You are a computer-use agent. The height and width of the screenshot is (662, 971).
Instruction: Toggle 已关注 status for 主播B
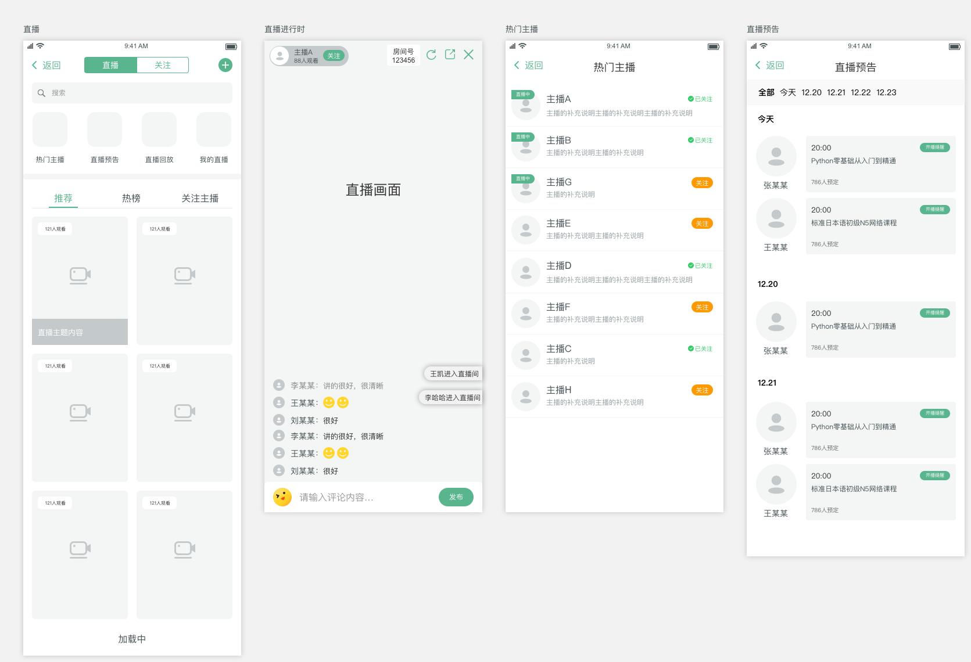point(700,141)
